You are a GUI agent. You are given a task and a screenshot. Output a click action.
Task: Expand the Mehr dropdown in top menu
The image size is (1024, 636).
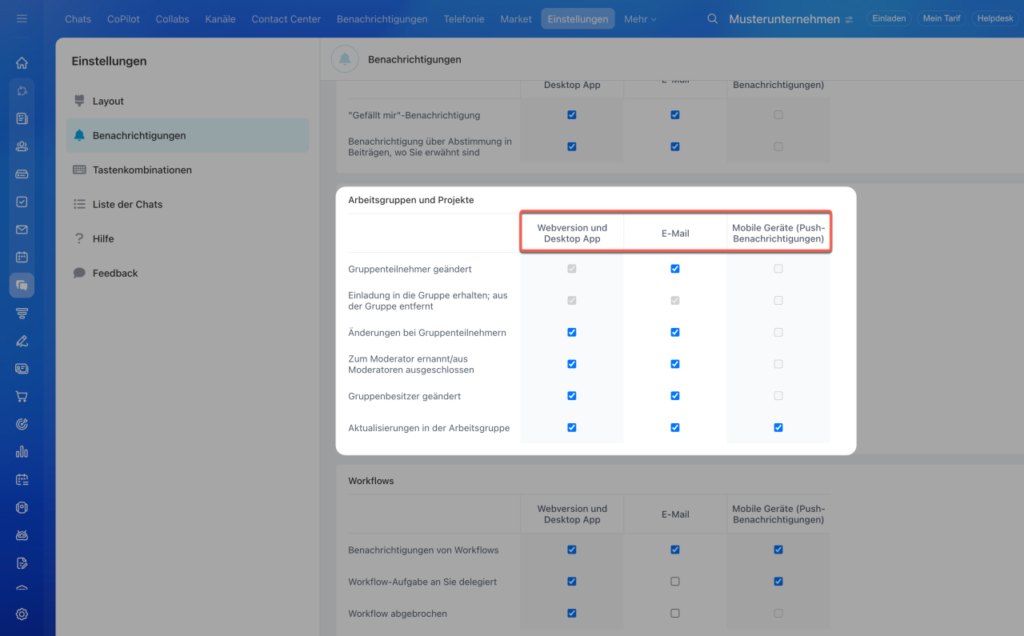tap(639, 18)
